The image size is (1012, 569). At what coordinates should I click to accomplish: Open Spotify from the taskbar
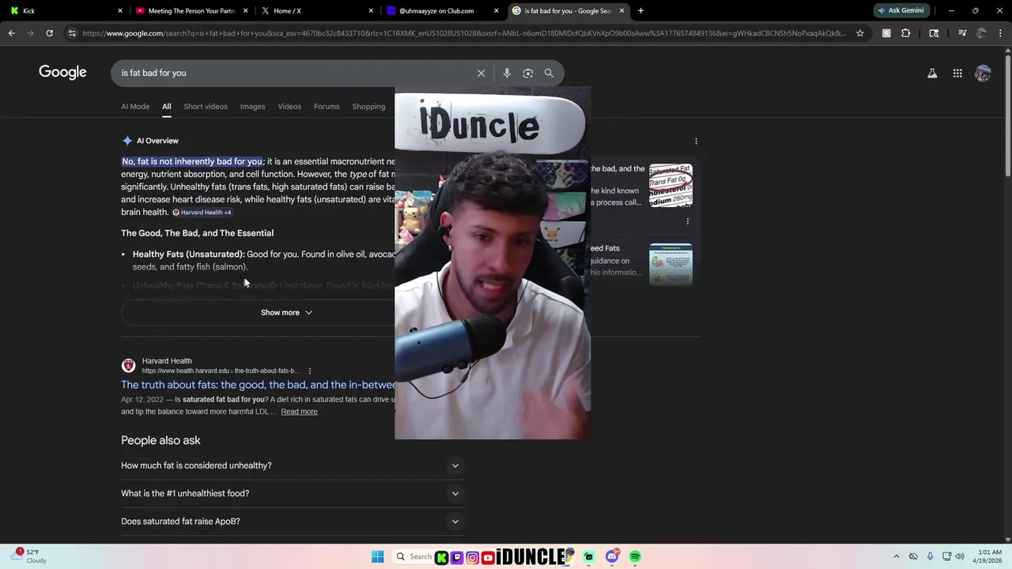[x=635, y=557]
